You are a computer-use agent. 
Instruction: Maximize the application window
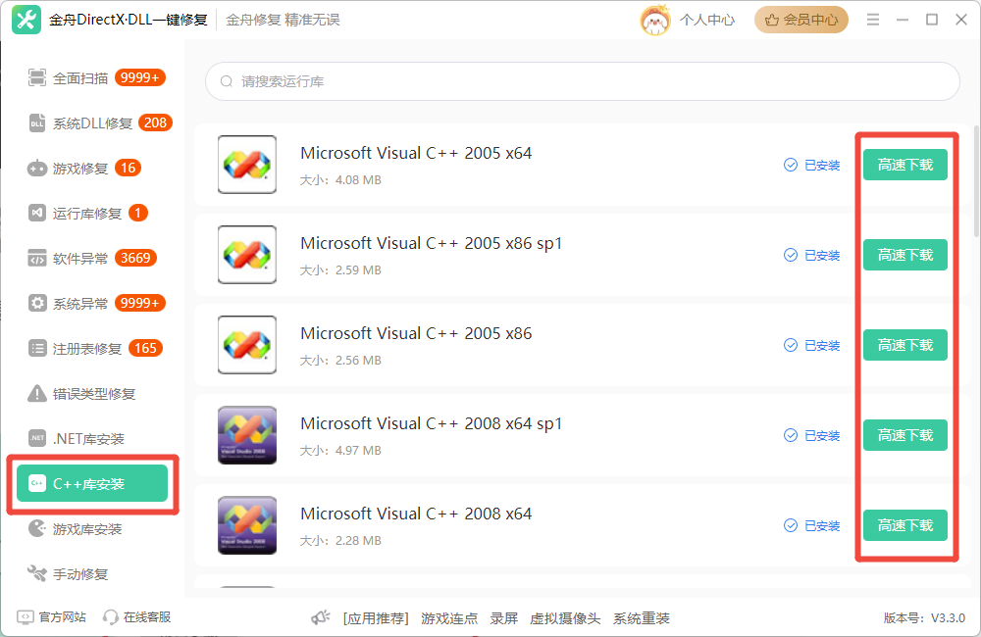tap(932, 20)
